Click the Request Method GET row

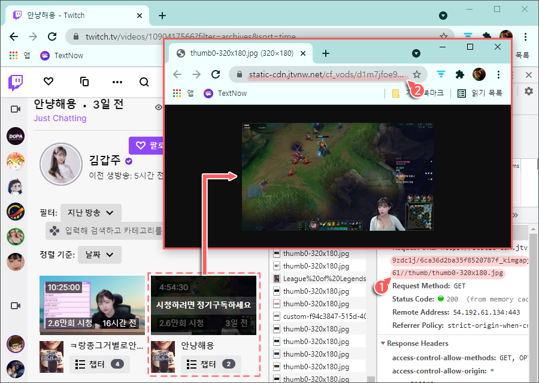tap(429, 286)
